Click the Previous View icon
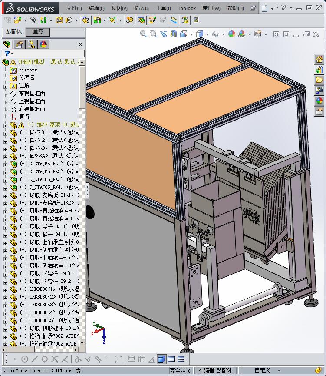Image resolution: width=326 pixels, height=376 pixels. pyautogui.click(x=164, y=34)
